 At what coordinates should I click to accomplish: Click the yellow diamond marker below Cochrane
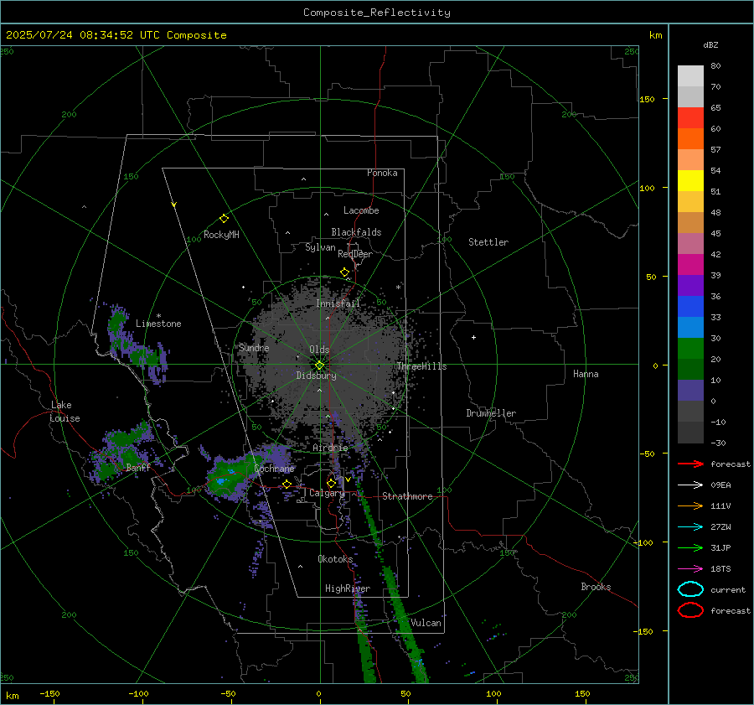coord(287,484)
